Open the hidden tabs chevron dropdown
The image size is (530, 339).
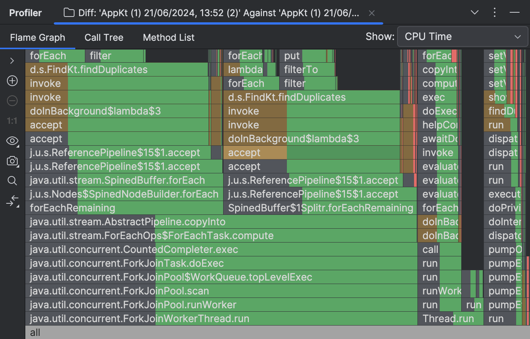pos(475,12)
